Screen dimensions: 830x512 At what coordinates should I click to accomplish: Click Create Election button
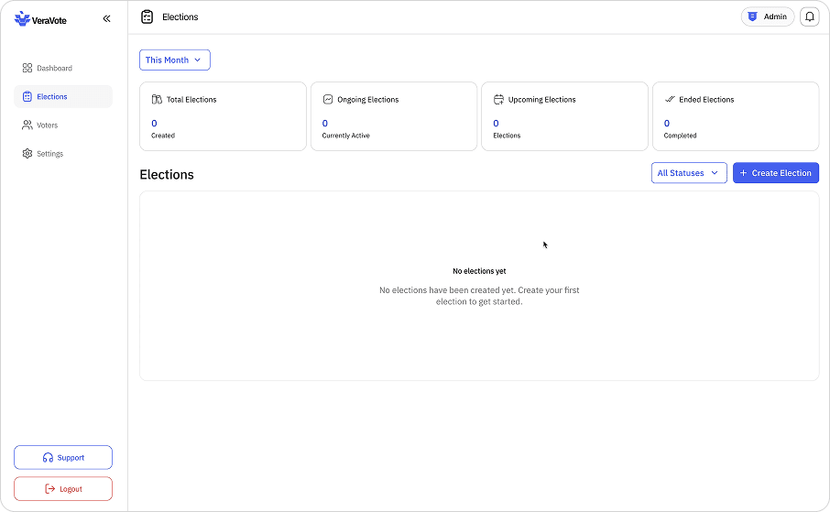[775, 173]
